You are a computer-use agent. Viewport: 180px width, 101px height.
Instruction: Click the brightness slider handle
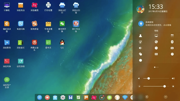pos(165,86)
